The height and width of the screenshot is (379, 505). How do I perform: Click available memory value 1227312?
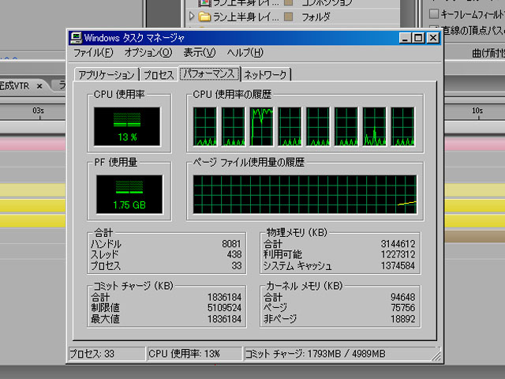point(398,254)
